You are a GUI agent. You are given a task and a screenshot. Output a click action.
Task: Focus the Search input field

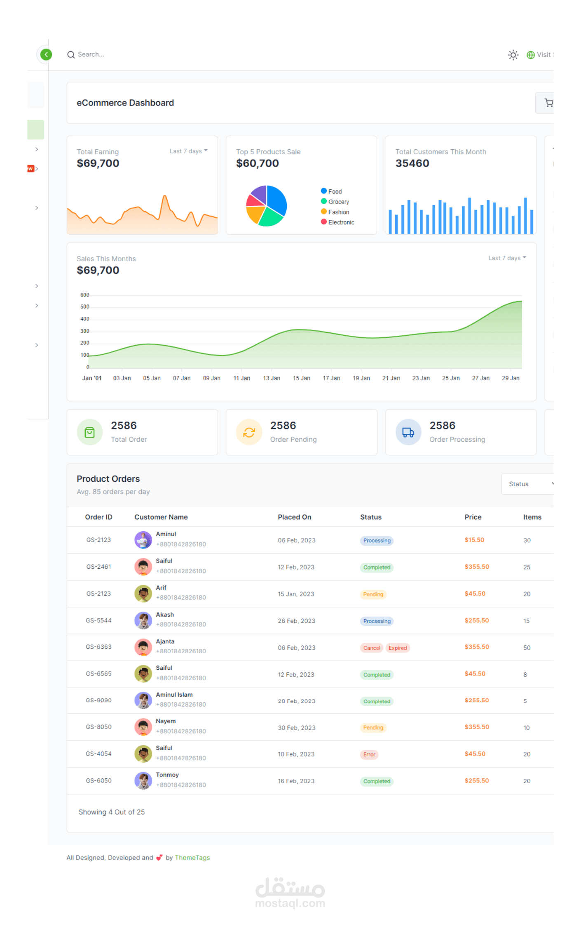pos(91,54)
